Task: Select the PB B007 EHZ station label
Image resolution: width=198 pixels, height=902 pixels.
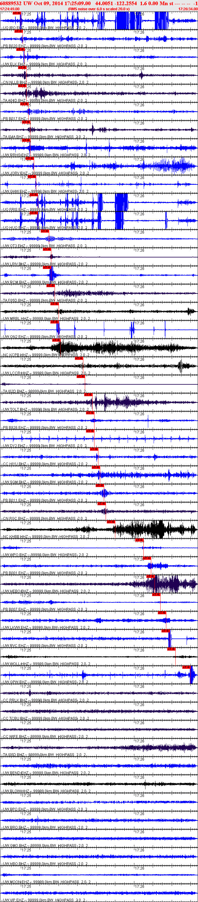Action: 45,610
